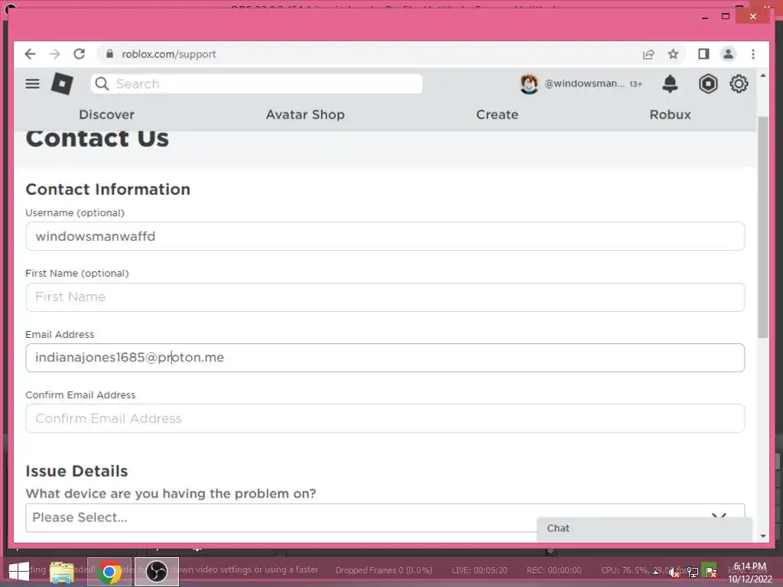
Task: Switch to the Create tab
Action: (497, 115)
